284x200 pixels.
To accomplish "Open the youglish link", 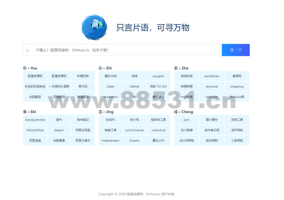I will coord(158,76).
